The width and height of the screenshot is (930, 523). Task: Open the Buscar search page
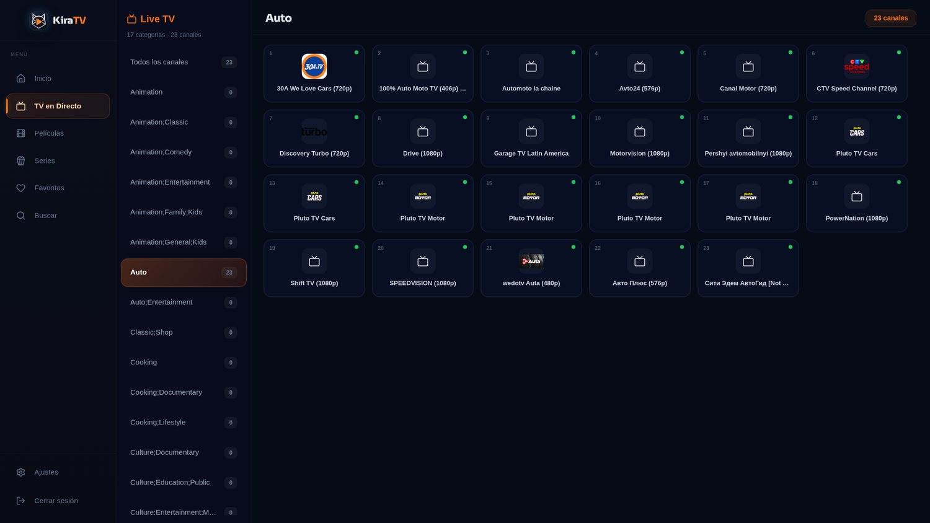[x=58, y=216]
